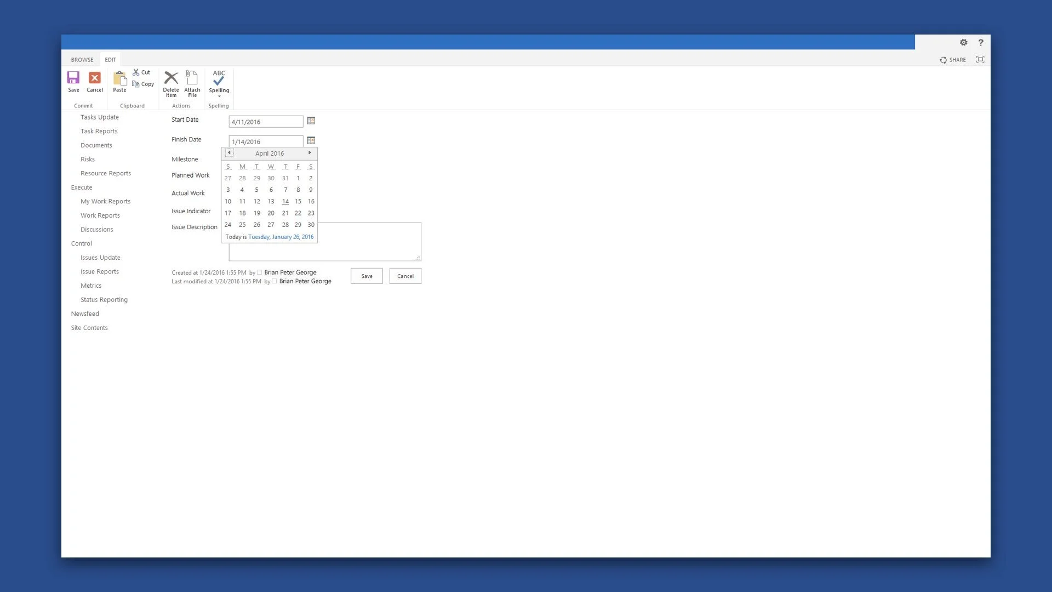Select the EDIT ribbon tab
Screen dimensions: 1052x592
click(110, 60)
